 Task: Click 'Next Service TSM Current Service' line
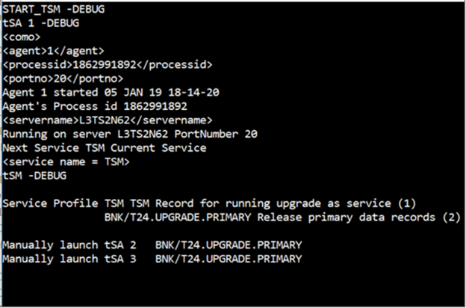[105, 147]
